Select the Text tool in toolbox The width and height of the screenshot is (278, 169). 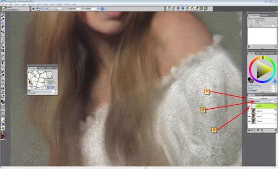[x=3, y=63]
